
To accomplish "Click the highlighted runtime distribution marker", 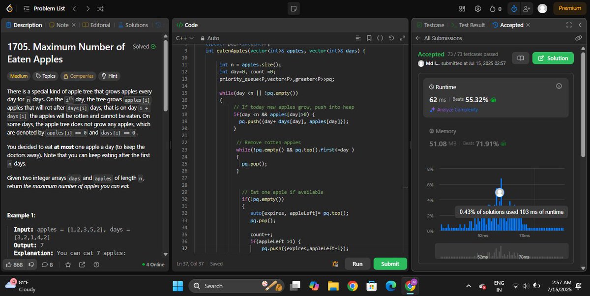I will pyautogui.click(x=500, y=193).
